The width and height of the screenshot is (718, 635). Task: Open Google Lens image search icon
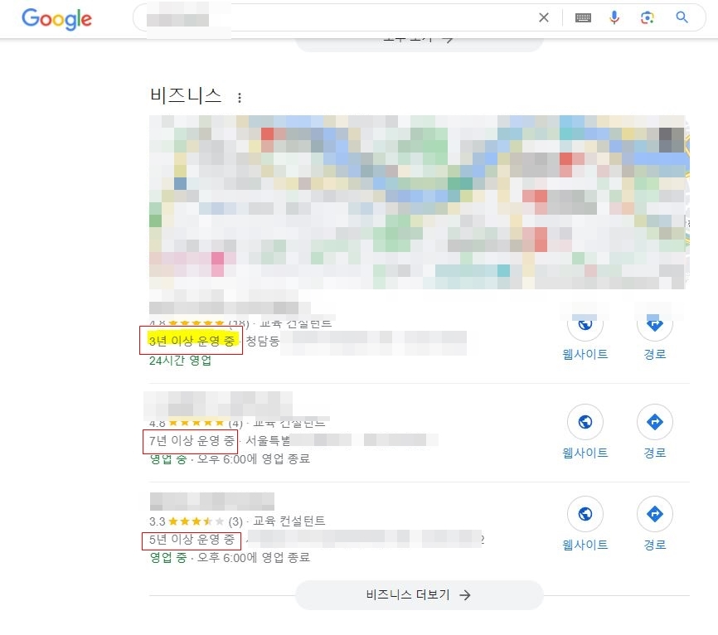647,18
